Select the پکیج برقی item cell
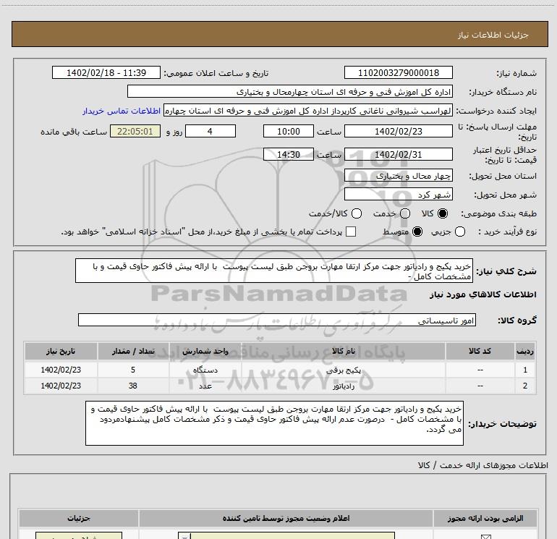The width and height of the screenshot is (557, 539). pyautogui.click(x=343, y=370)
